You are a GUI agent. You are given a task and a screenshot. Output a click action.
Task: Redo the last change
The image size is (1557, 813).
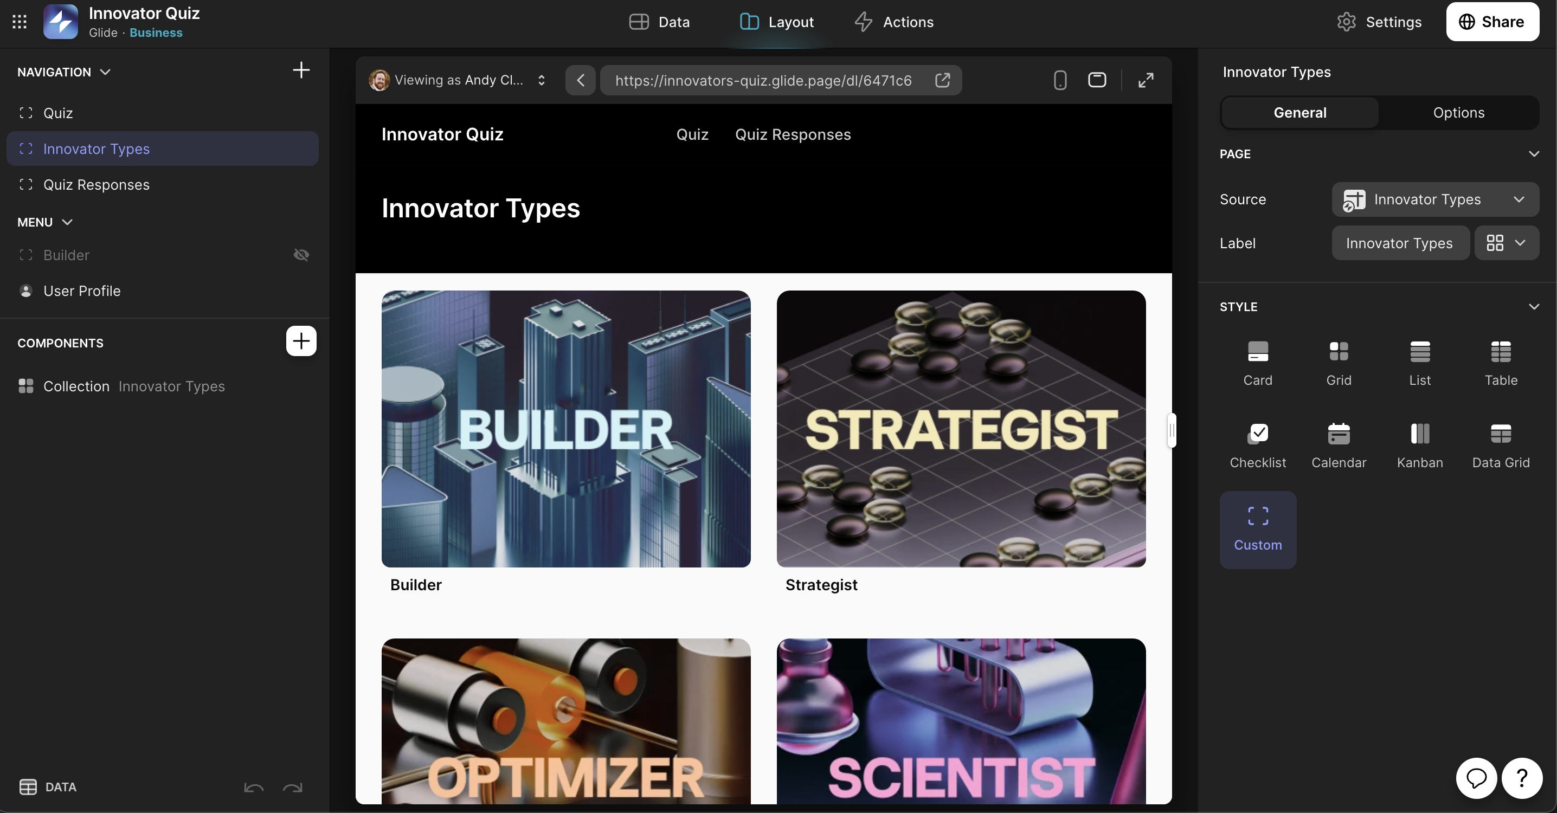(x=293, y=788)
